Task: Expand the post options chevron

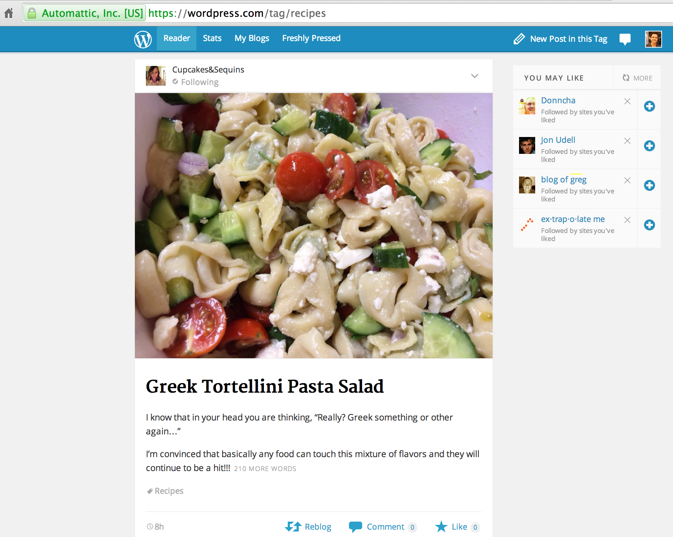Action: coord(475,76)
